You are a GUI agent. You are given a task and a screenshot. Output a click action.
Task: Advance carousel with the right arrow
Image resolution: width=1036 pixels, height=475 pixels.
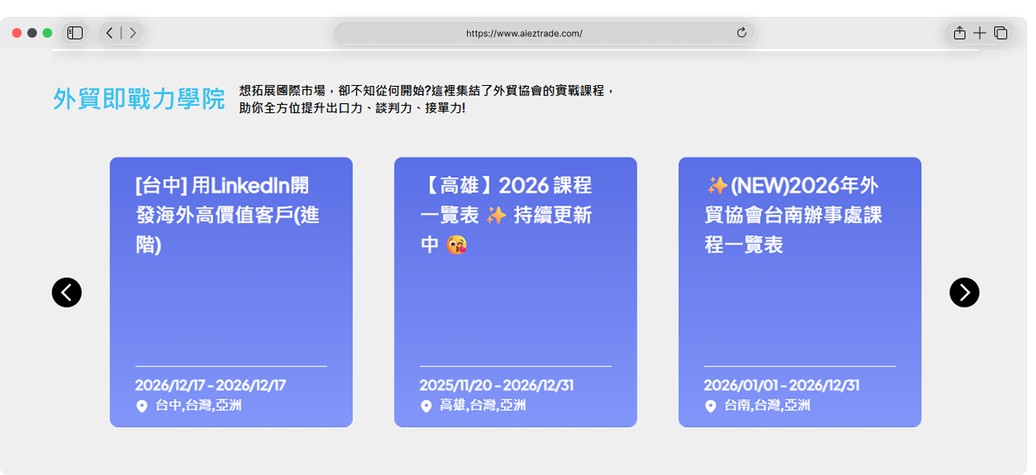click(964, 292)
